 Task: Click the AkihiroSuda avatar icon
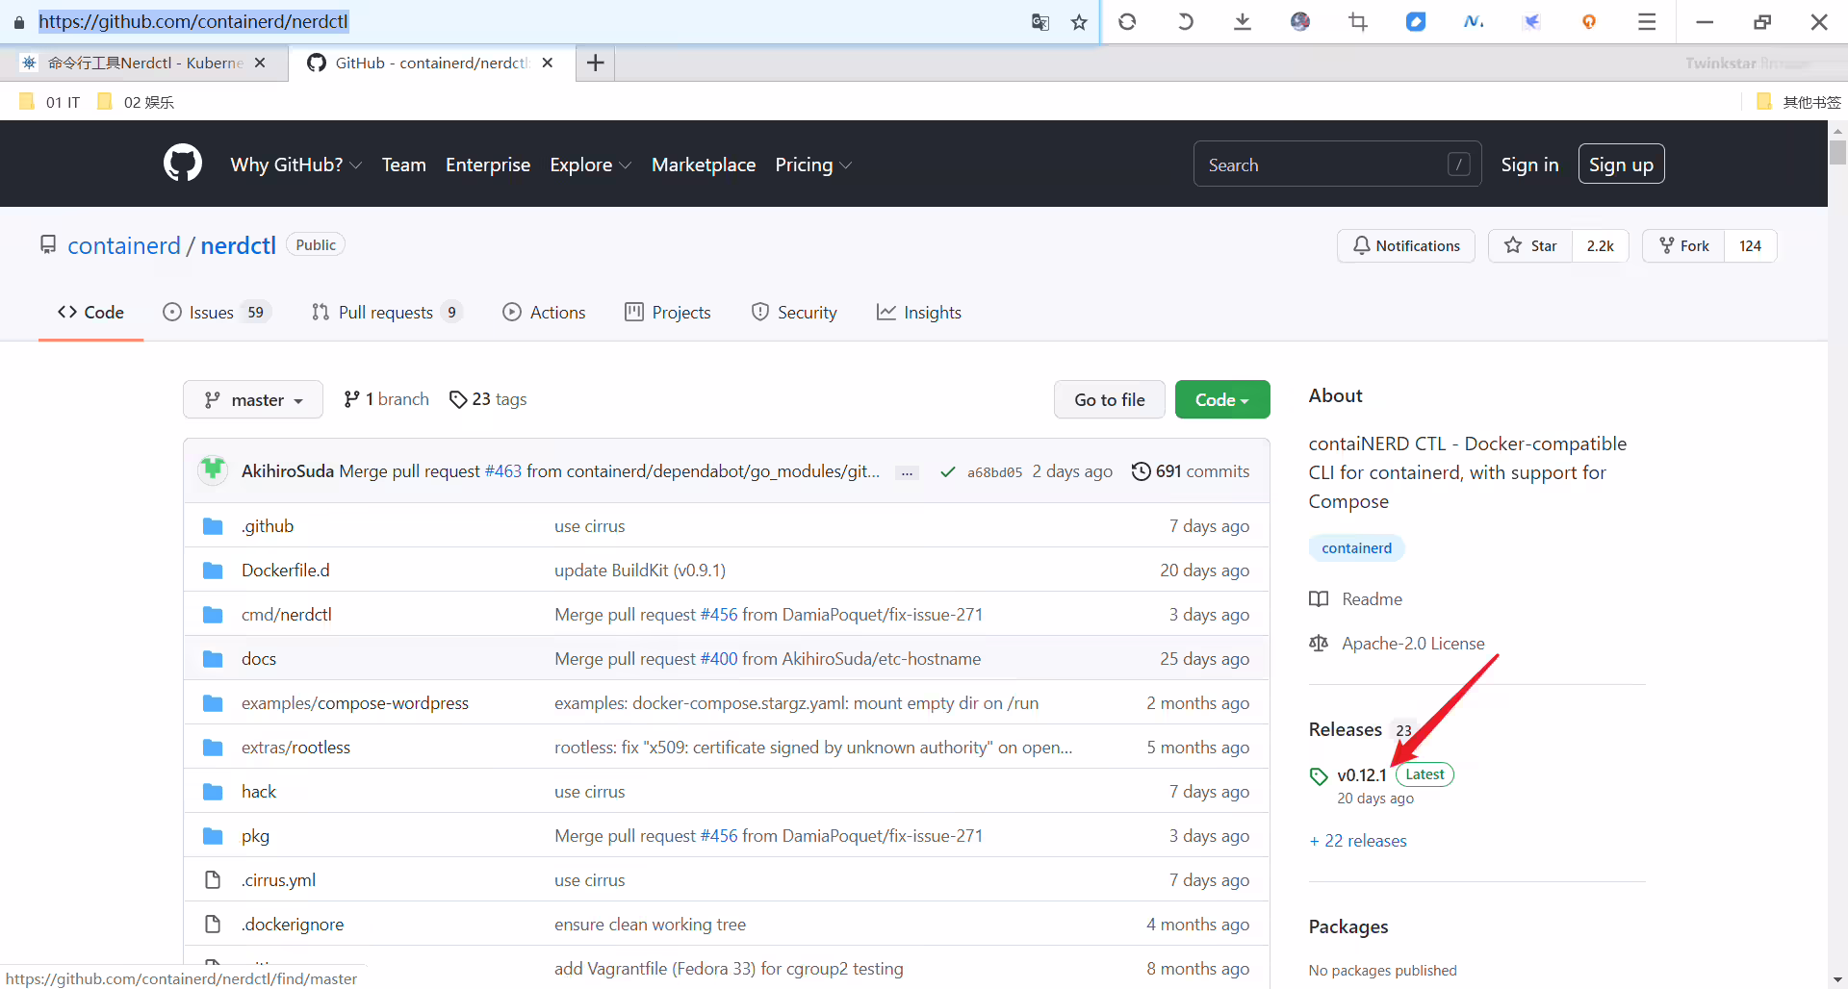point(213,470)
